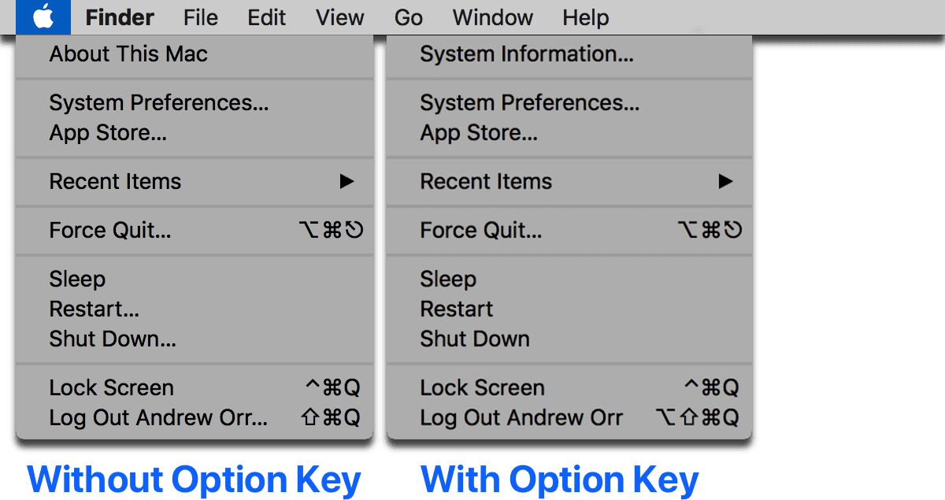Click Restart without ellipsis
This screenshot has width=945, height=500.
tap(457, 309)
